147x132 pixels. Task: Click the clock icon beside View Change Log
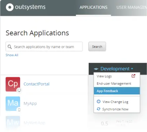pyautogui.click(x=99, y=101)
